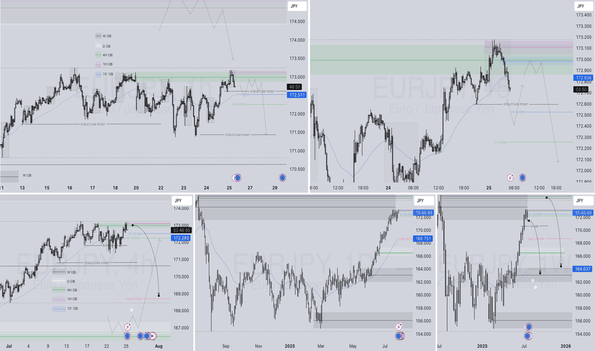Open the red-circle event icon before Aug on 4h chart

point(153,336)
